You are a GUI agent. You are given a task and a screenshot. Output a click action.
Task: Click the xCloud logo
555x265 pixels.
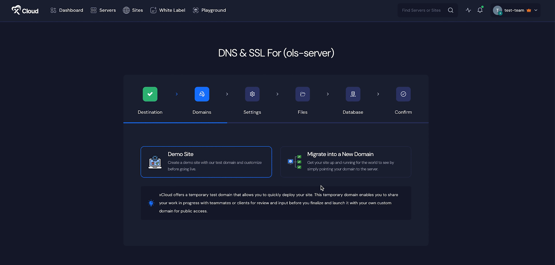click(25, 10)
